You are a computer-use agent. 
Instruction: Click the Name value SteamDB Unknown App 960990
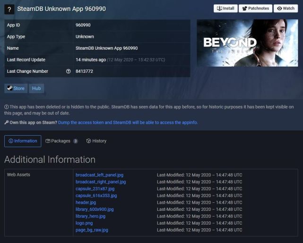point(107,48)
